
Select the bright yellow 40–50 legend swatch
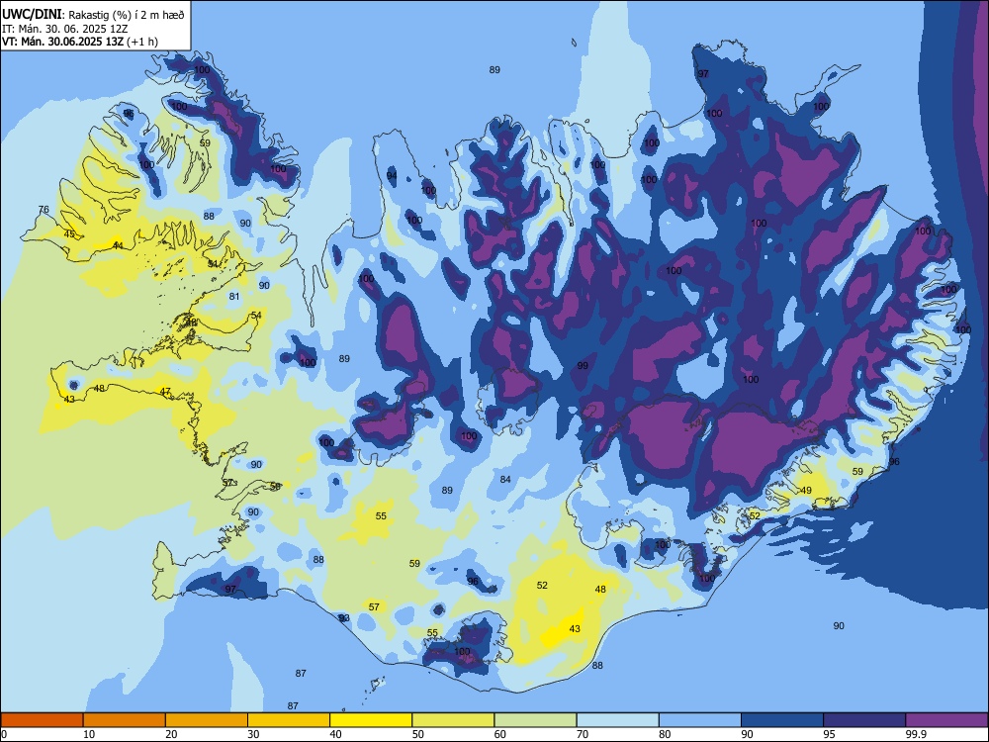(371, 720)
